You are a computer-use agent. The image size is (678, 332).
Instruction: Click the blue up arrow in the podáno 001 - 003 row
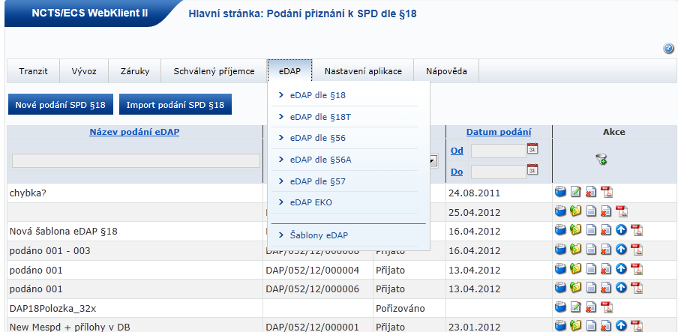coord(621,250)
